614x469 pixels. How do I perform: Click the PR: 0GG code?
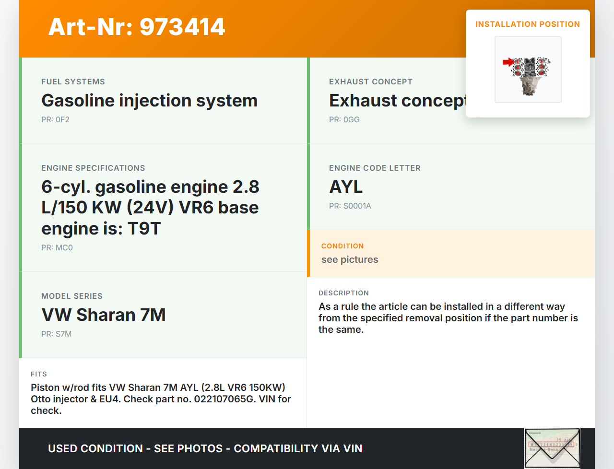(x=344, y=120)
